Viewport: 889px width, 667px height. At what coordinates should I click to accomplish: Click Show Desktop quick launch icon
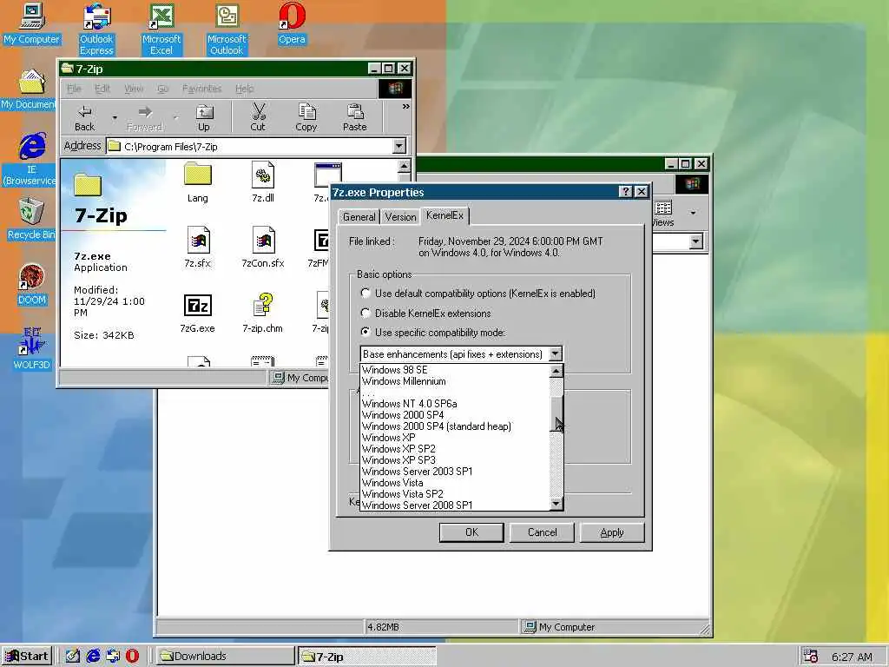73,656
